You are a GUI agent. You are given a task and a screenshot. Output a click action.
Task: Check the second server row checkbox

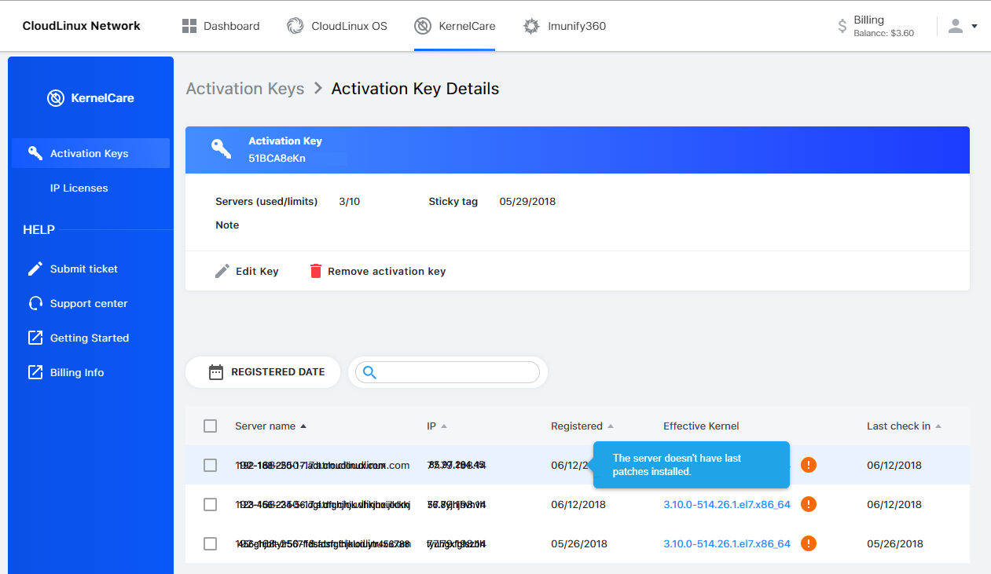[210, 504]
